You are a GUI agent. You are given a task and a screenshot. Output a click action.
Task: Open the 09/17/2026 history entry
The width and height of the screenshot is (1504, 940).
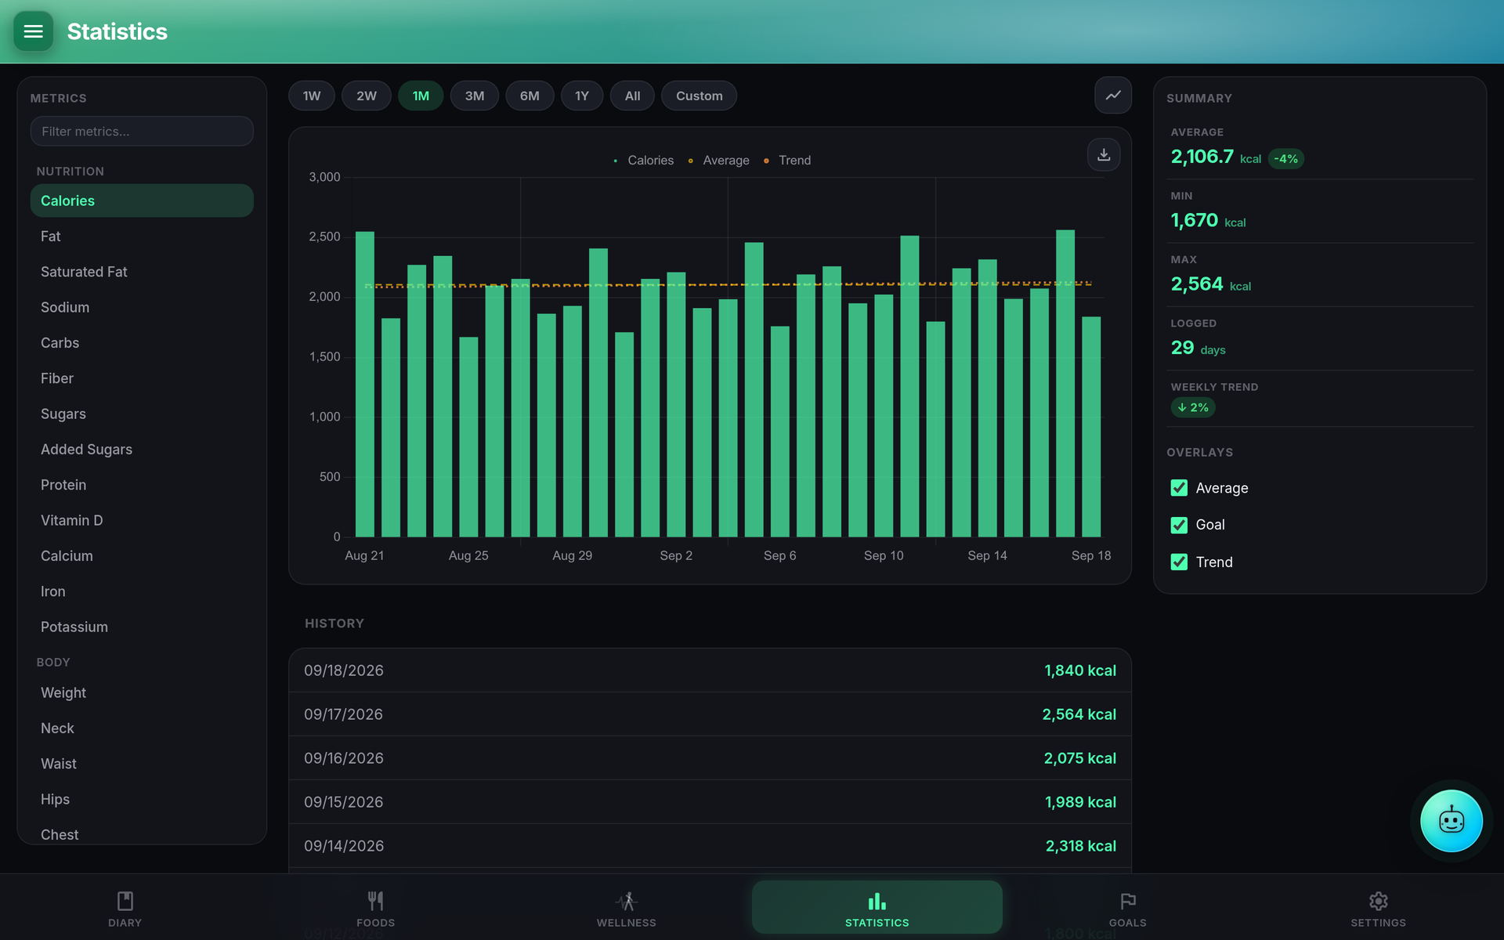[710, 714]
